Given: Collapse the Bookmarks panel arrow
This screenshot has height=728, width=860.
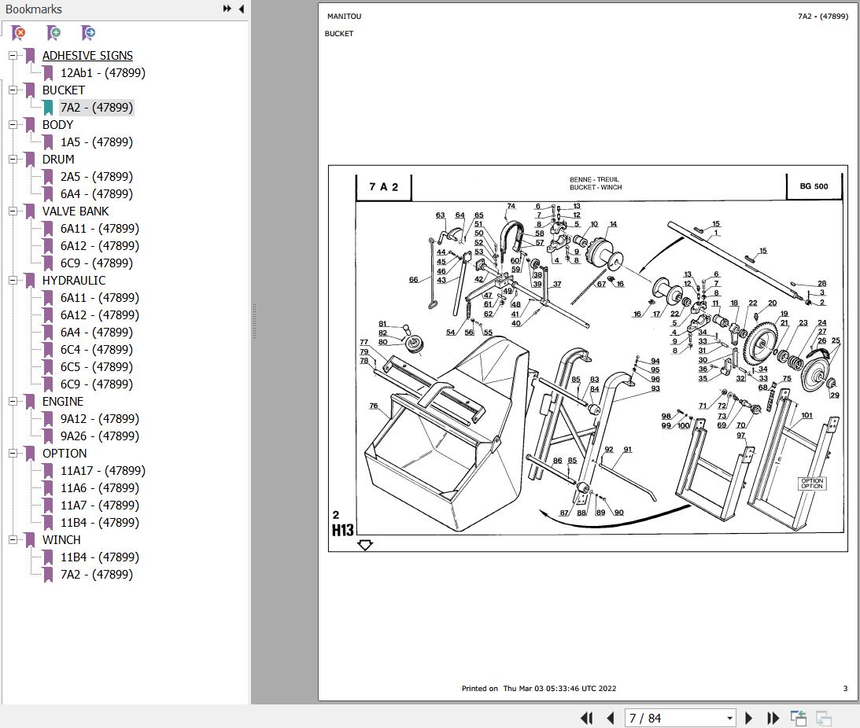Looking at the screenshot, I should tap(242, 9).
